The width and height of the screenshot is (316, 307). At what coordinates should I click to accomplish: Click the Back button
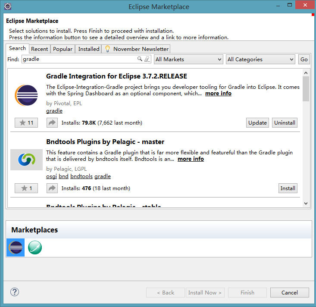tap(166, 292)
